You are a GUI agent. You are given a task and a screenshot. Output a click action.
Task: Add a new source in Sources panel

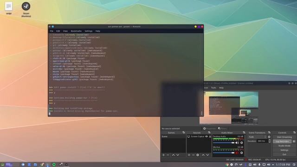pyautogui.click(x=189, y=155)
